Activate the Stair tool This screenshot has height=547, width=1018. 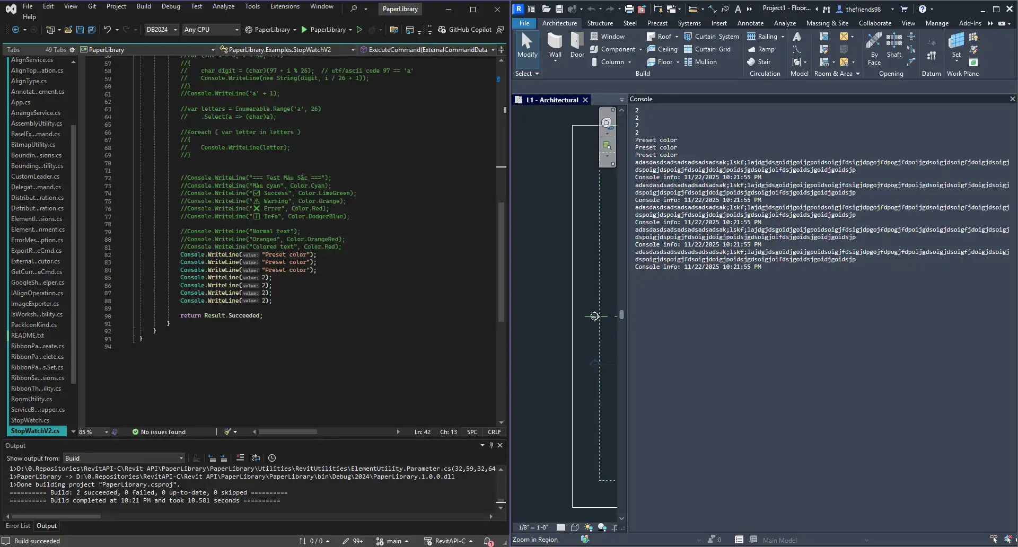point(762,61)
